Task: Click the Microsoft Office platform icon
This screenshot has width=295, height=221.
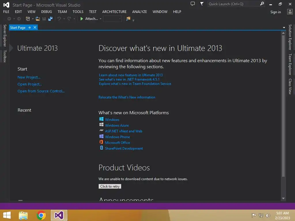Action: [101, 142]
